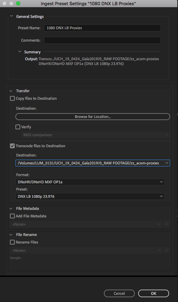Open the MD5 comparison dropdown
This screenshot has width=178, height=302.
point(95,135)
